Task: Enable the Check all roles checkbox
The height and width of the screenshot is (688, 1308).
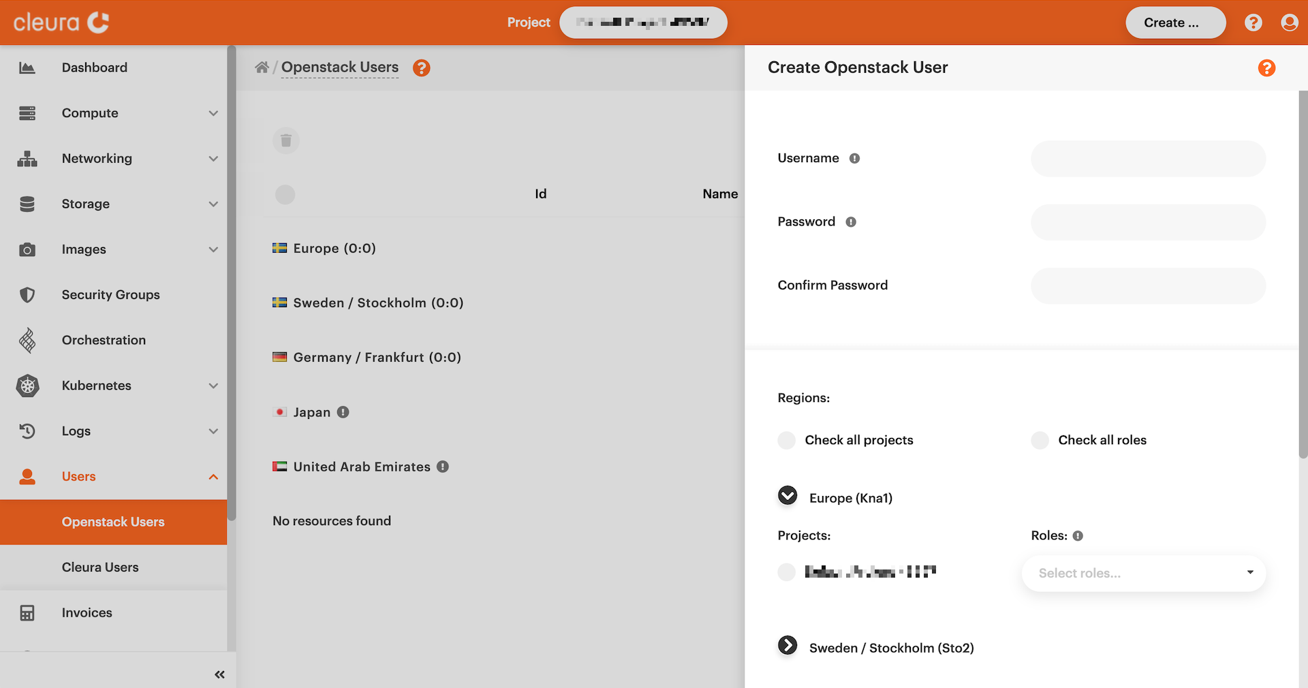Action: click(x=1040, y=441)
